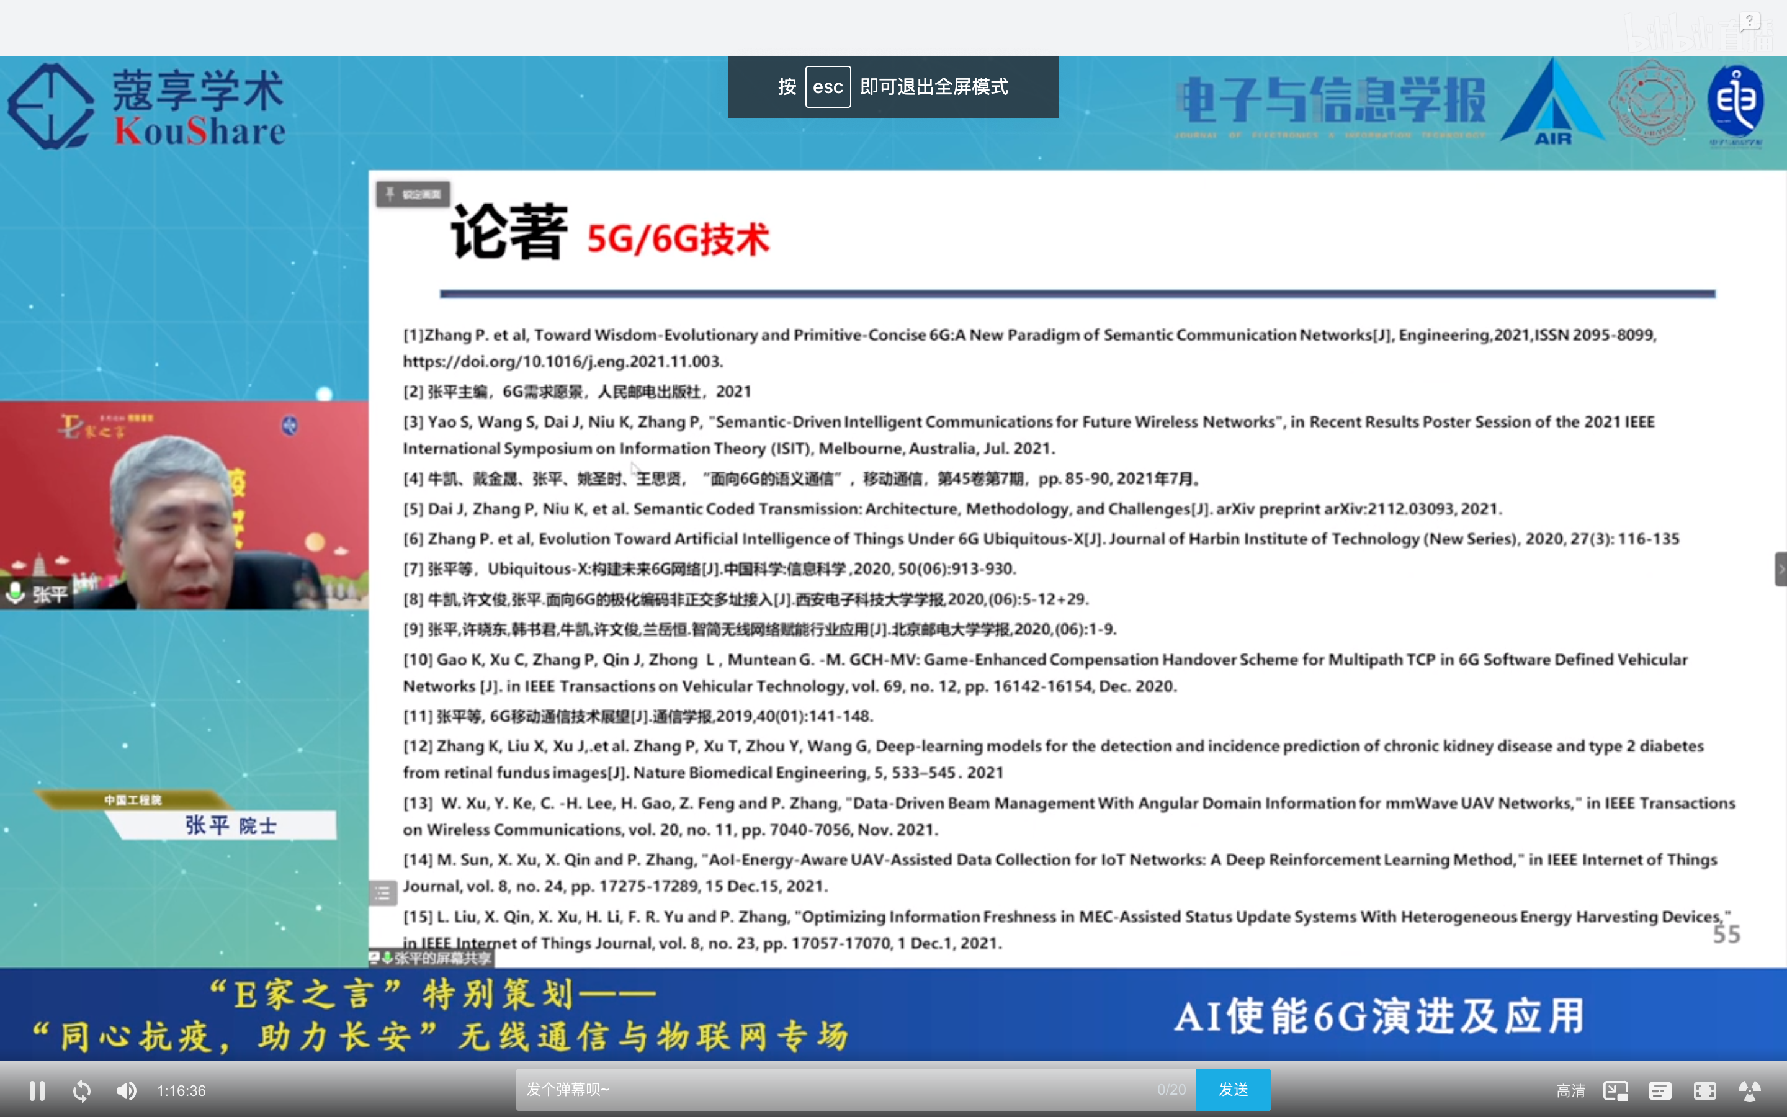Viewport: 1787px width, 1117px height.
Task: Click the esc key hint in banner
Action: tap(827, 87)
